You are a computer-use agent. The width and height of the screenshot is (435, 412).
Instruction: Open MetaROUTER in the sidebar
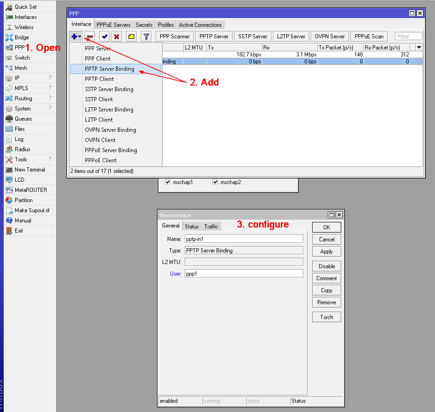coord(30,190)
